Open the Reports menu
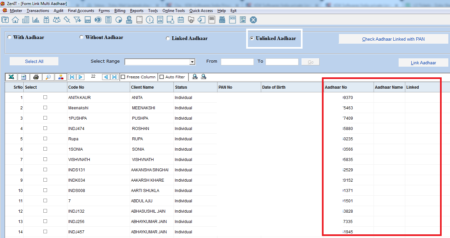450x238 pixels. [x=137, y=11]
